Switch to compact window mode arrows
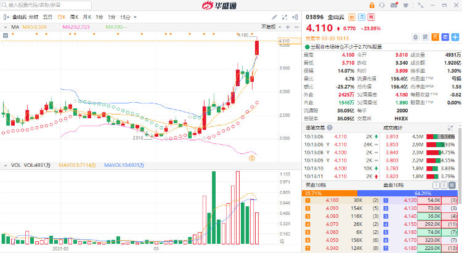 pos(421,5)
